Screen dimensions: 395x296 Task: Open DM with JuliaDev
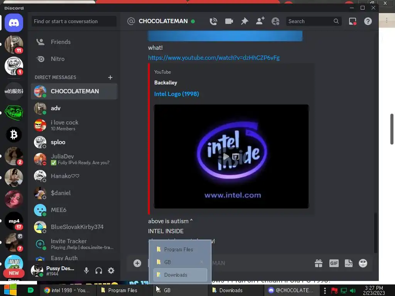74,159
